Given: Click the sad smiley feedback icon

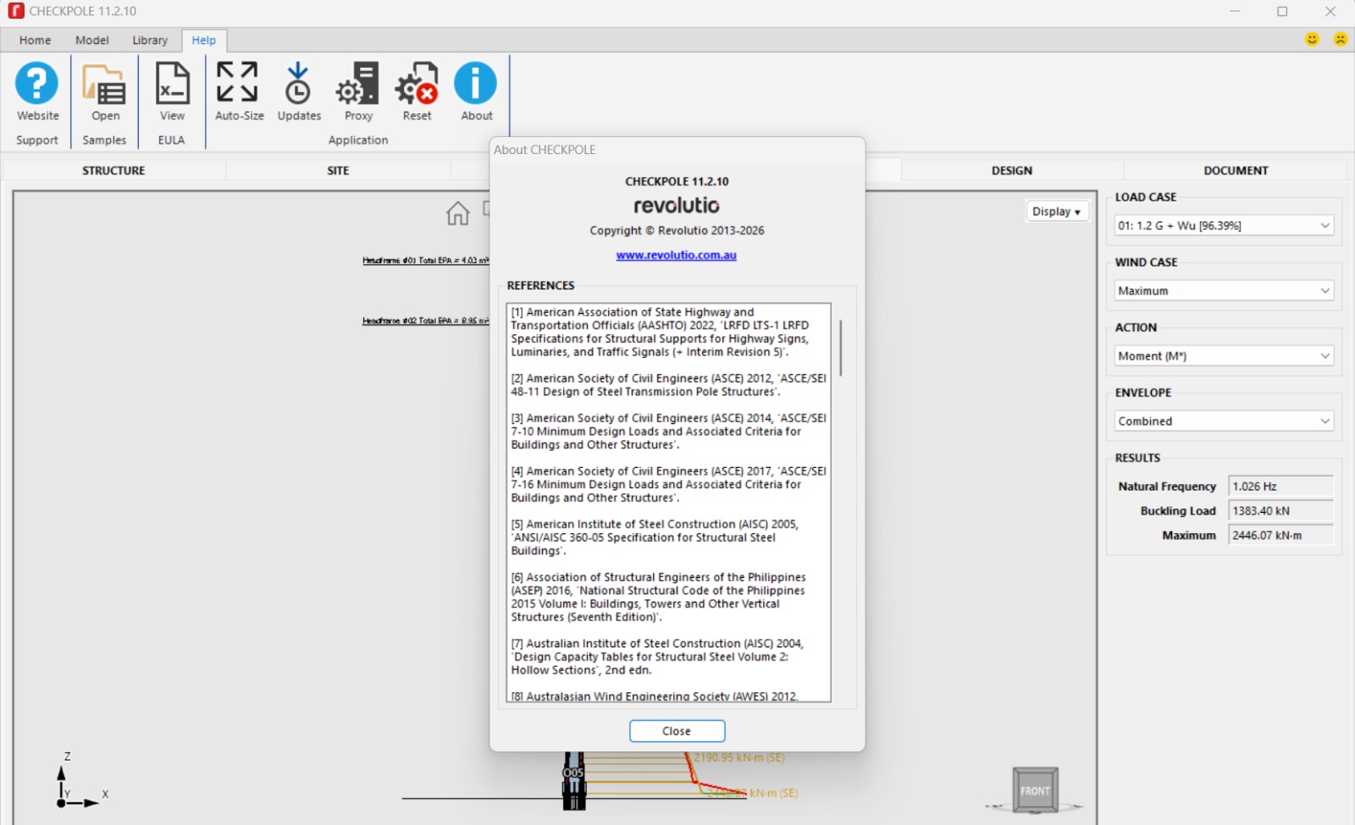Looking at the screenshot, I should [1340, 39].
